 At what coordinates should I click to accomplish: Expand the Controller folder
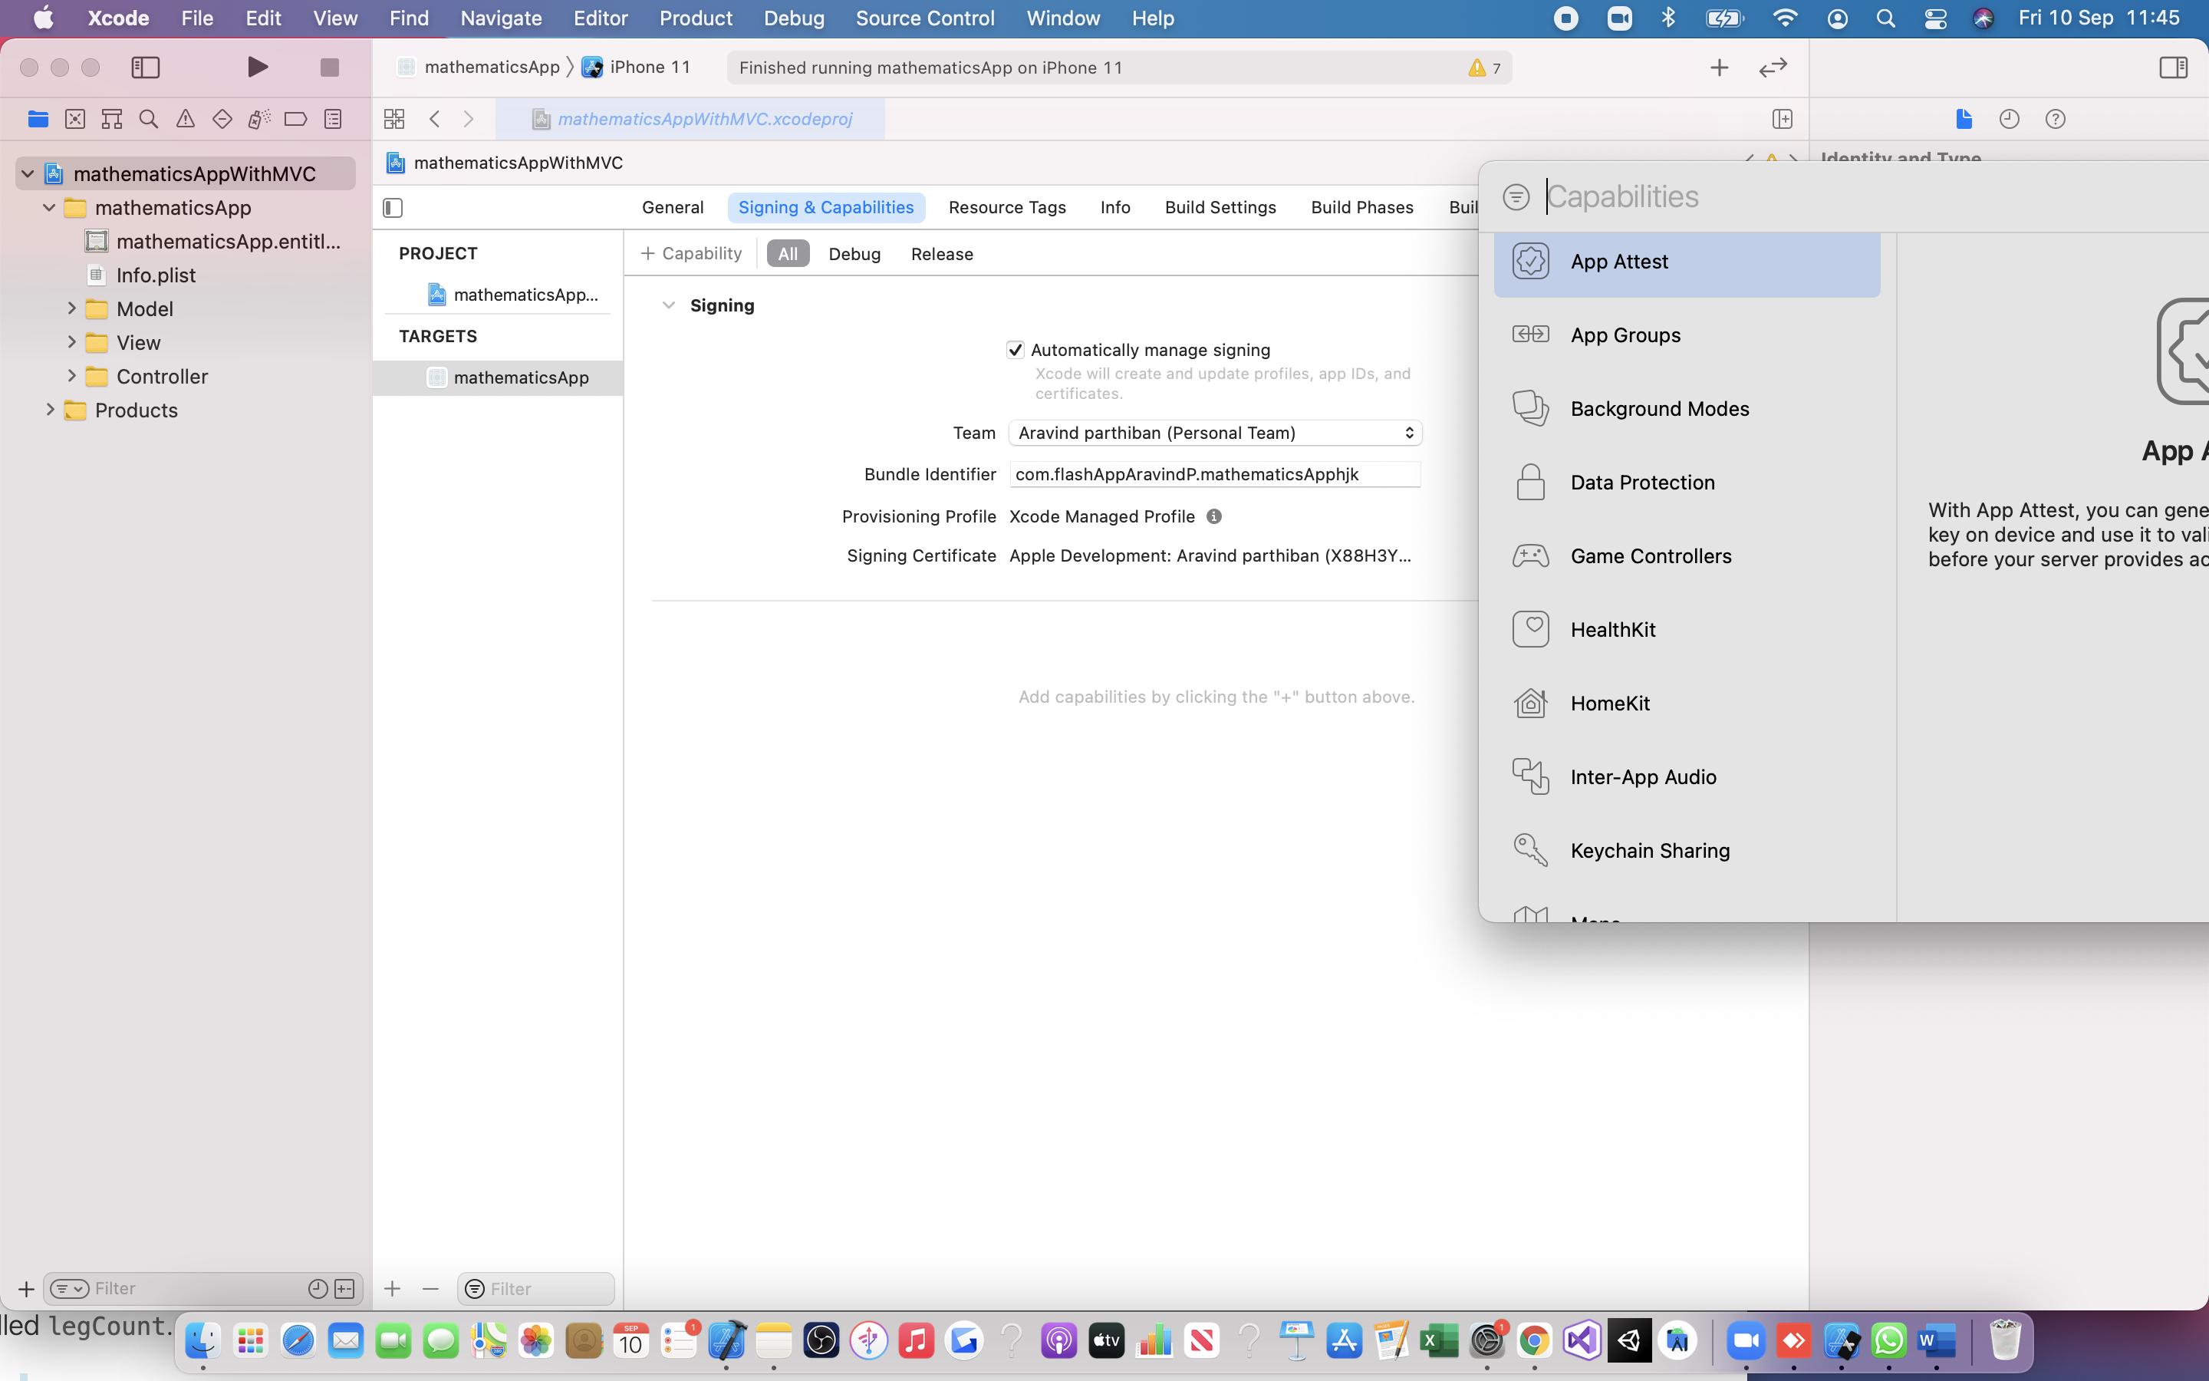tap(71, 376)
